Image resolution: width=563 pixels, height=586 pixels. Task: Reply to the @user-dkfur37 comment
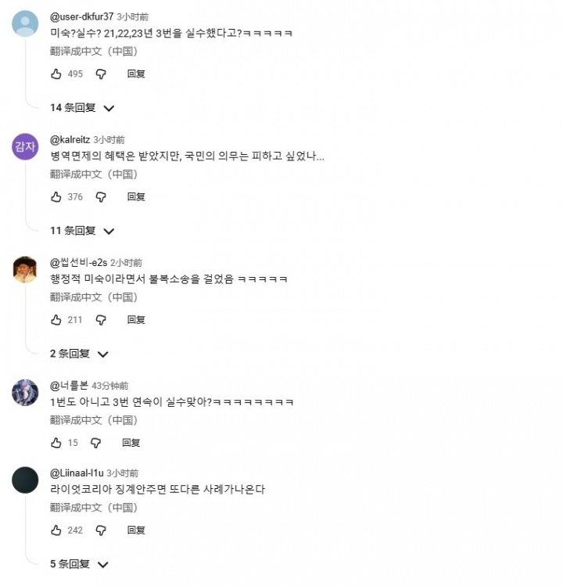pyautogui.click(x=136, y=74)
